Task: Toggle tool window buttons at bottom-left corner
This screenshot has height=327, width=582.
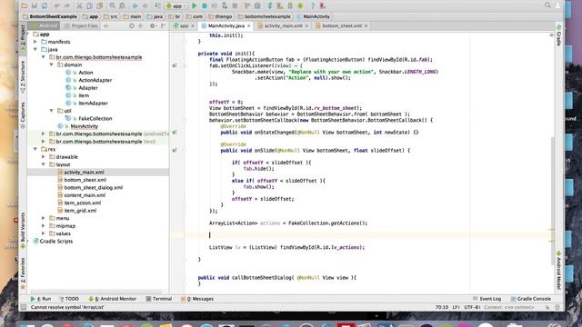Action: [x=24, y=307]
